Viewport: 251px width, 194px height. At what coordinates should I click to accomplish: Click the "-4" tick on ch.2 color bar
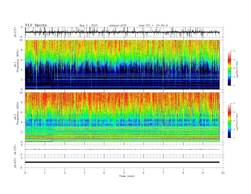pyautogui.click(x=234, y=112)
